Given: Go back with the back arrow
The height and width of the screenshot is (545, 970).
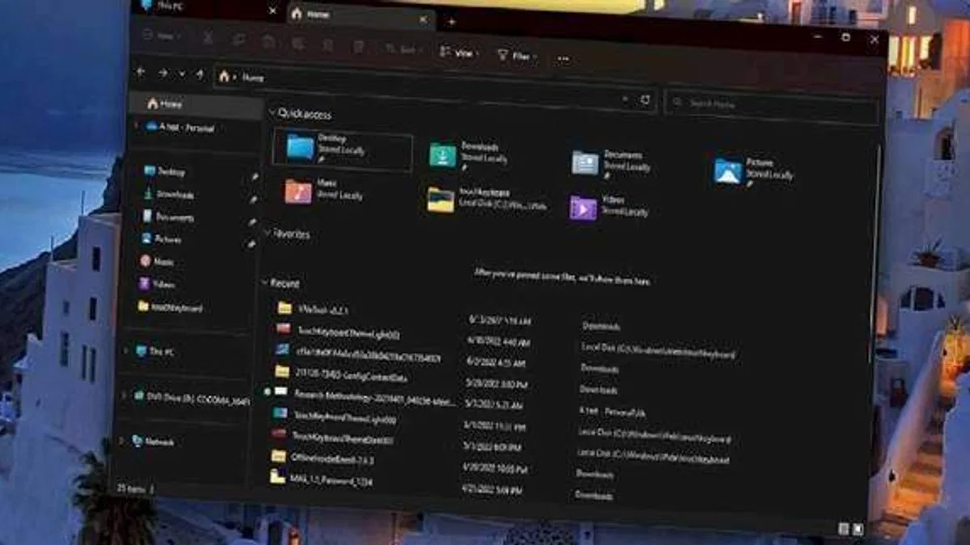Looking at the screenshot, I should (x=141, y=72).
